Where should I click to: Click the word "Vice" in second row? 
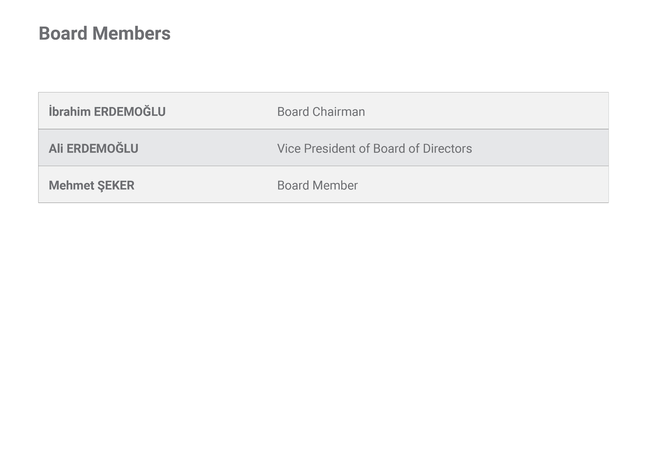click(289, 148)
